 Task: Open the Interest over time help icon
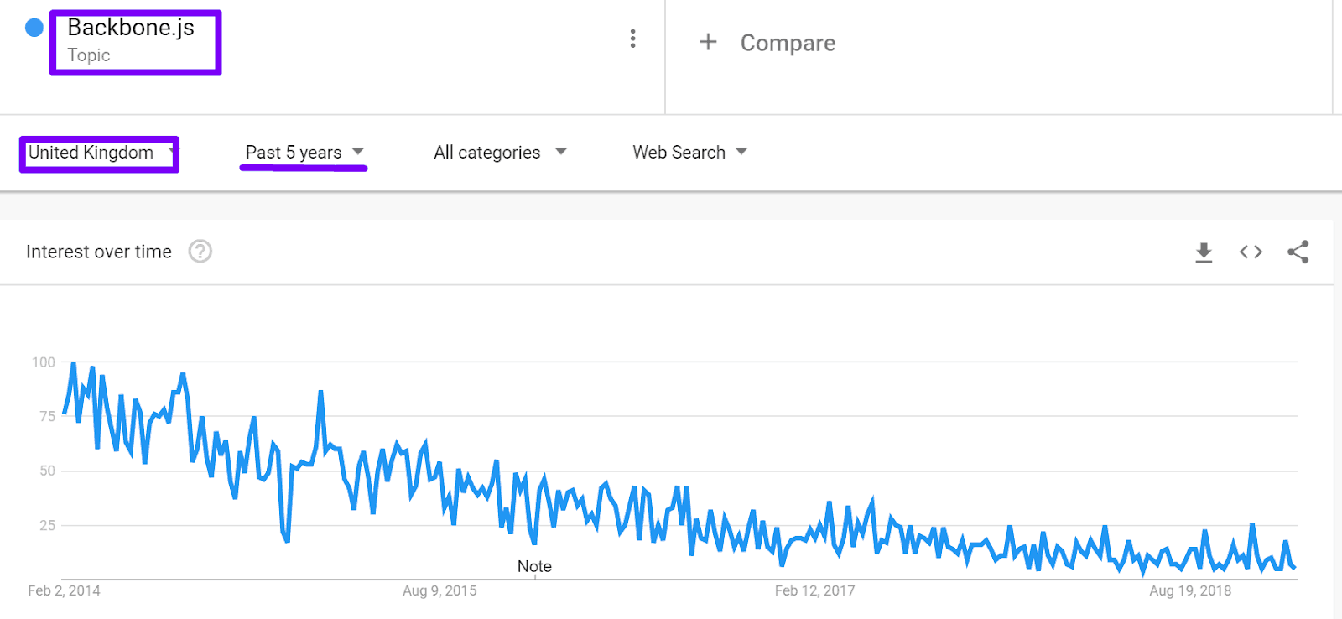tap(200, 252)
